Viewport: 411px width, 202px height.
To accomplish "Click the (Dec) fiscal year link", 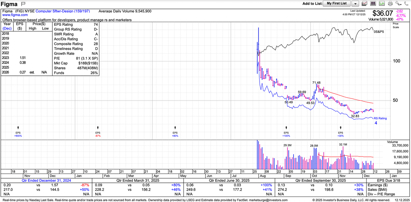I will pos(7,29).
